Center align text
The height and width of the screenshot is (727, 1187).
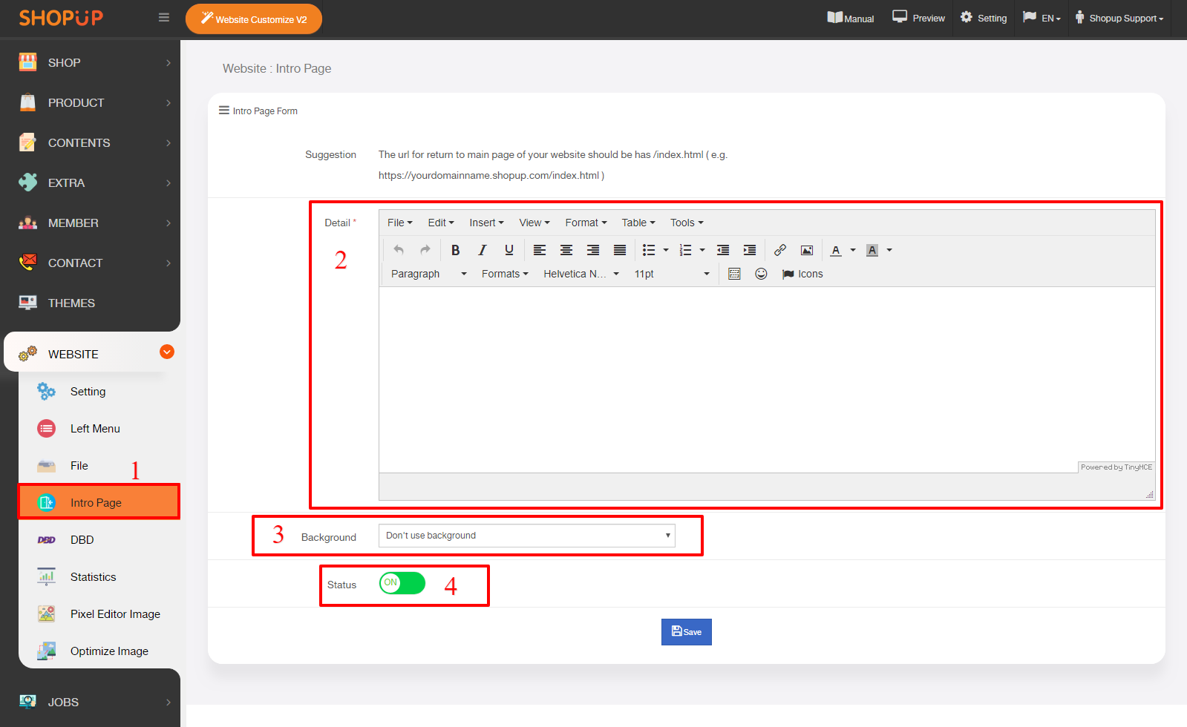click(566, 250)
